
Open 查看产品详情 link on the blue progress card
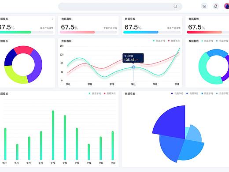point(174,28)
